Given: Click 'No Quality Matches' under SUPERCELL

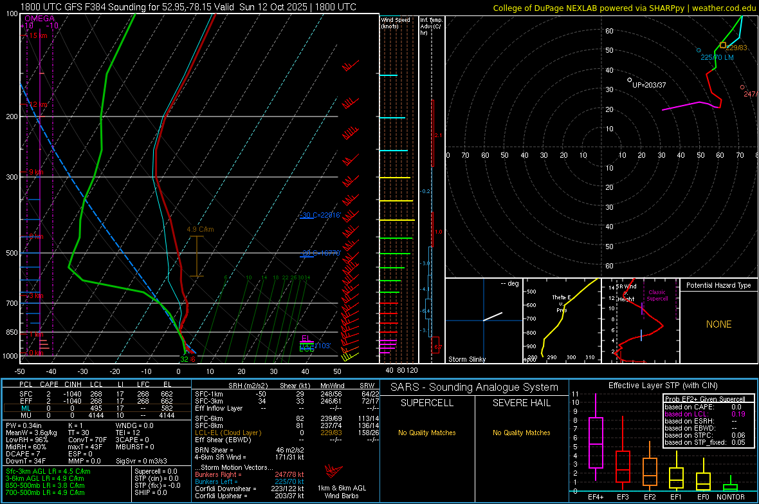Looking at the screenshot, I should pos(427,433).
